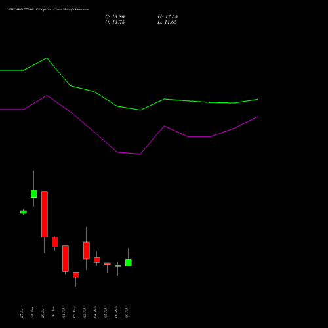Click the low value L: 11.65
The width and height of the screenshot is (328, 328).
click(x=167, y=22)
